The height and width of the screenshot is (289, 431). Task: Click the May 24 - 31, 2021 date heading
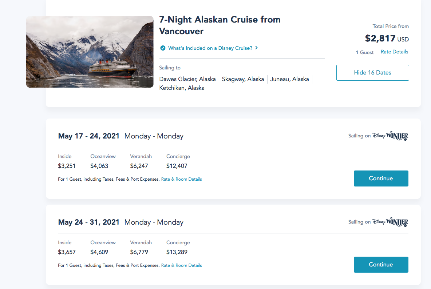(x=89, y=222)
